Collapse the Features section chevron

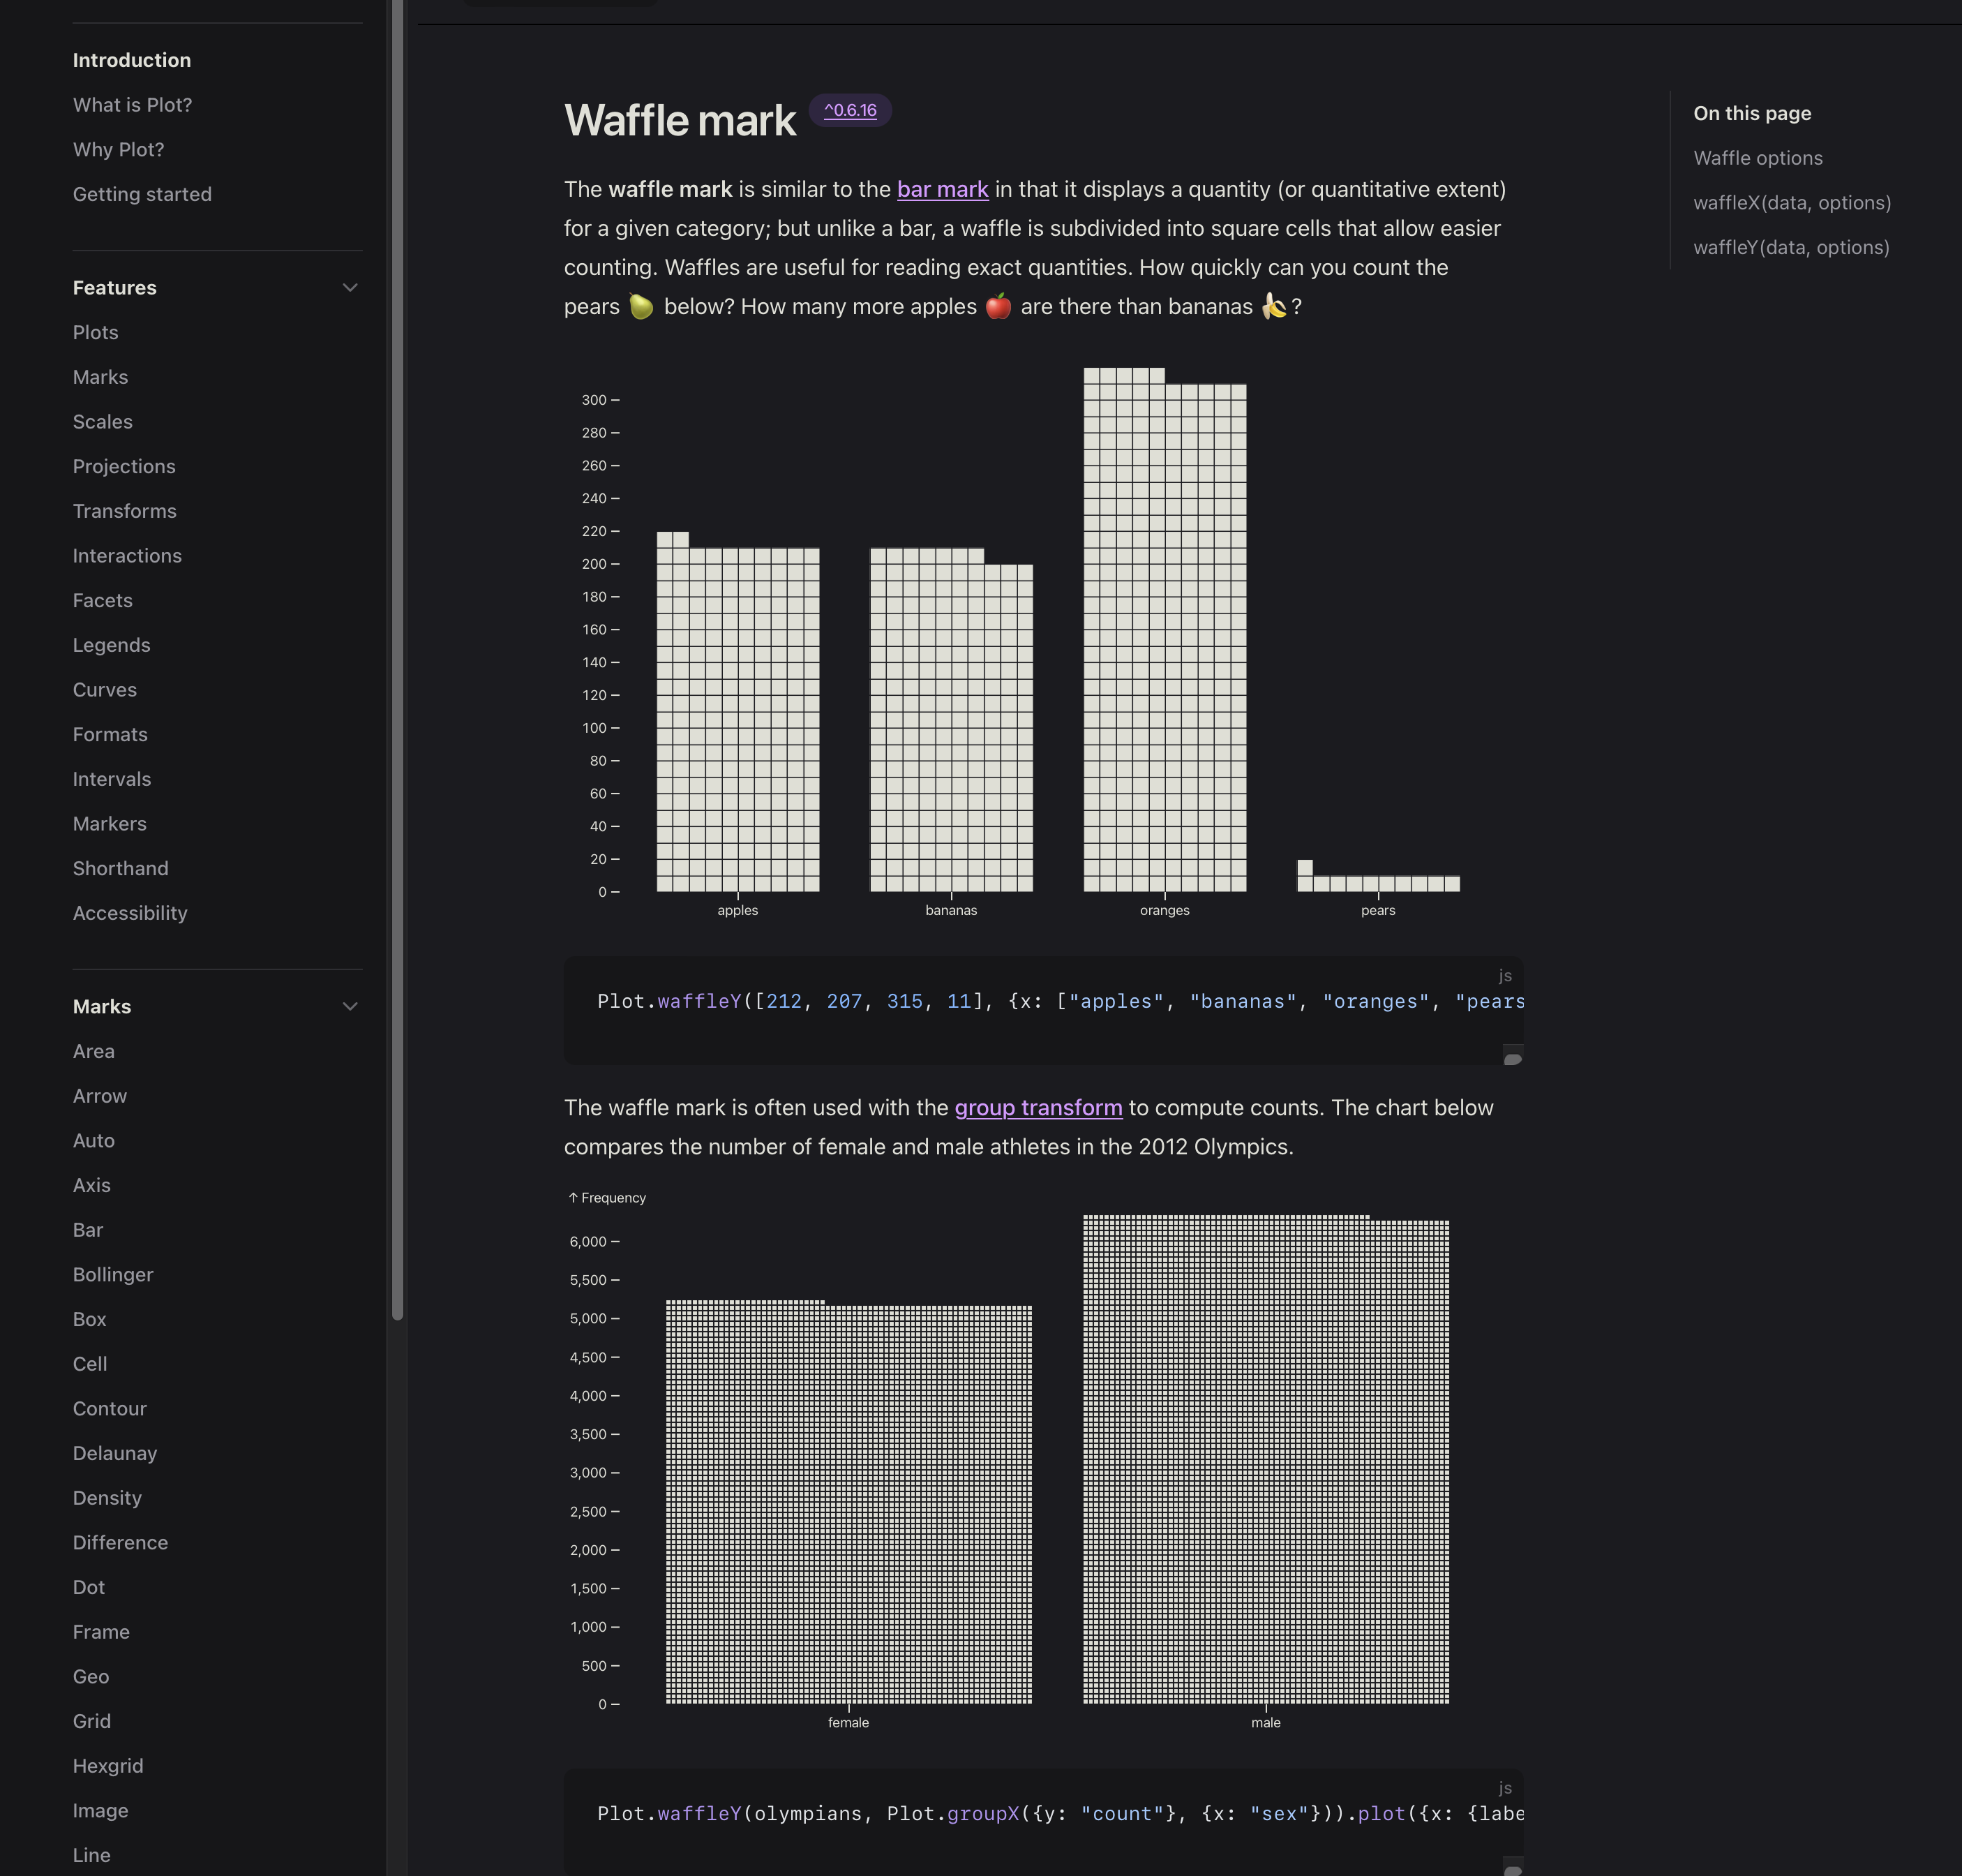point(350,288)
